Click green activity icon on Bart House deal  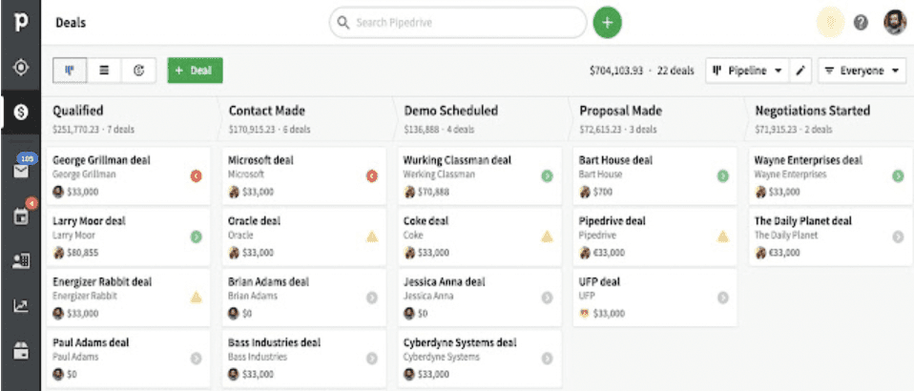tap(723, 176)
